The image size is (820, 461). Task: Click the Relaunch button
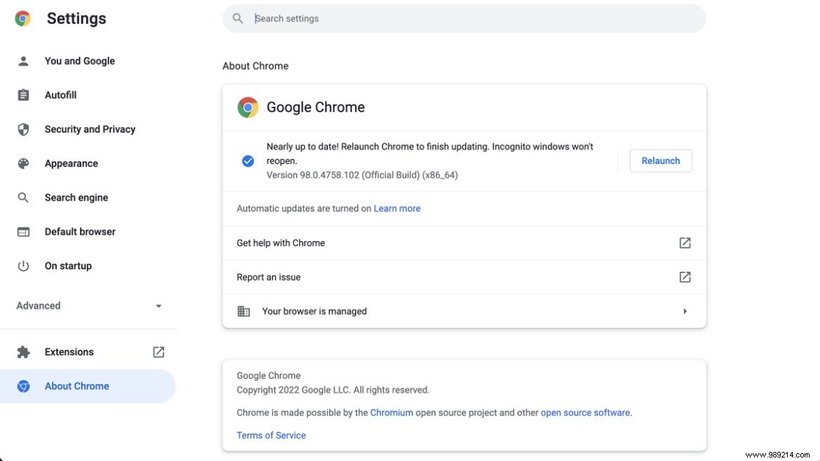(660, 160)
